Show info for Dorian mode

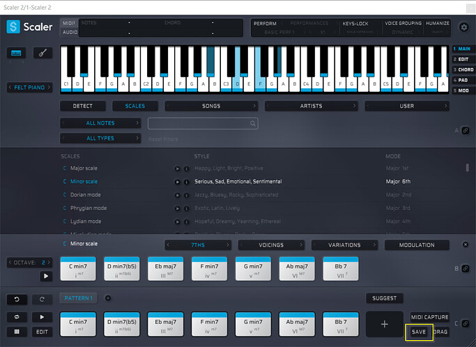(186, 195)
